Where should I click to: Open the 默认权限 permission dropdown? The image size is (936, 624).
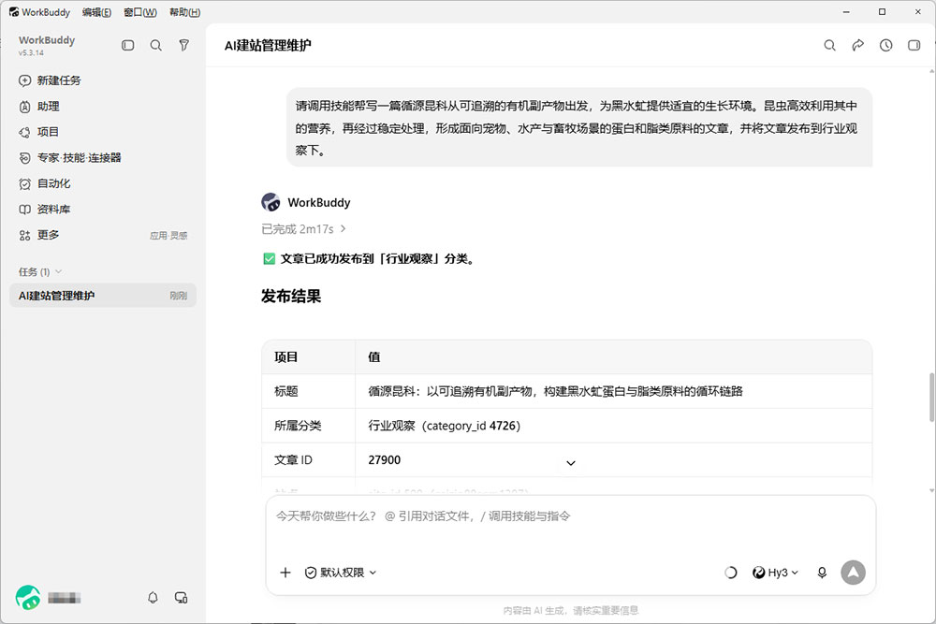(x=341, y=573)
